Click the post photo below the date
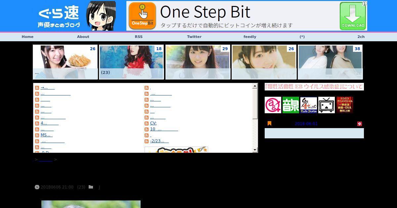Viewport: 397px width, 208px height. (91, 204)
